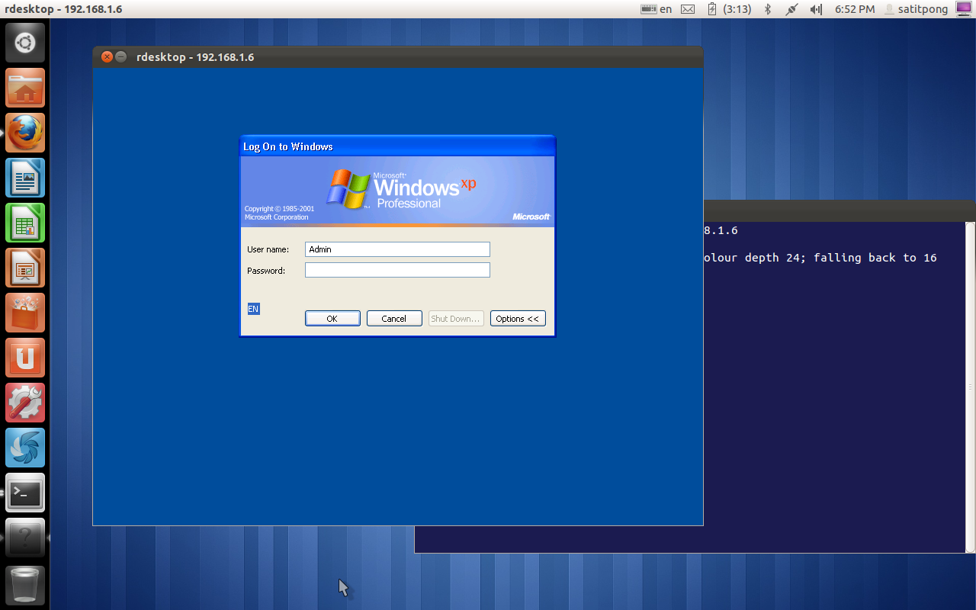Image resolution: width=976 pixels, height=610 pixels.
Task: Click OK to log on to Windows
Action: pos(332,318)
